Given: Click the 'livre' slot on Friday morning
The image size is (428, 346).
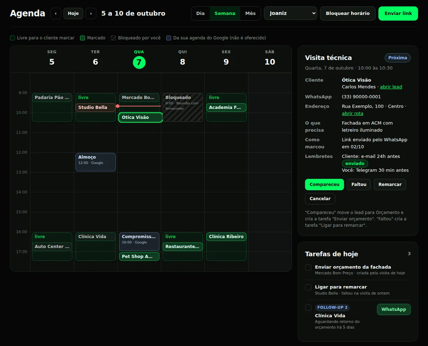Looking at the screenshot, I should pos(214,97).
